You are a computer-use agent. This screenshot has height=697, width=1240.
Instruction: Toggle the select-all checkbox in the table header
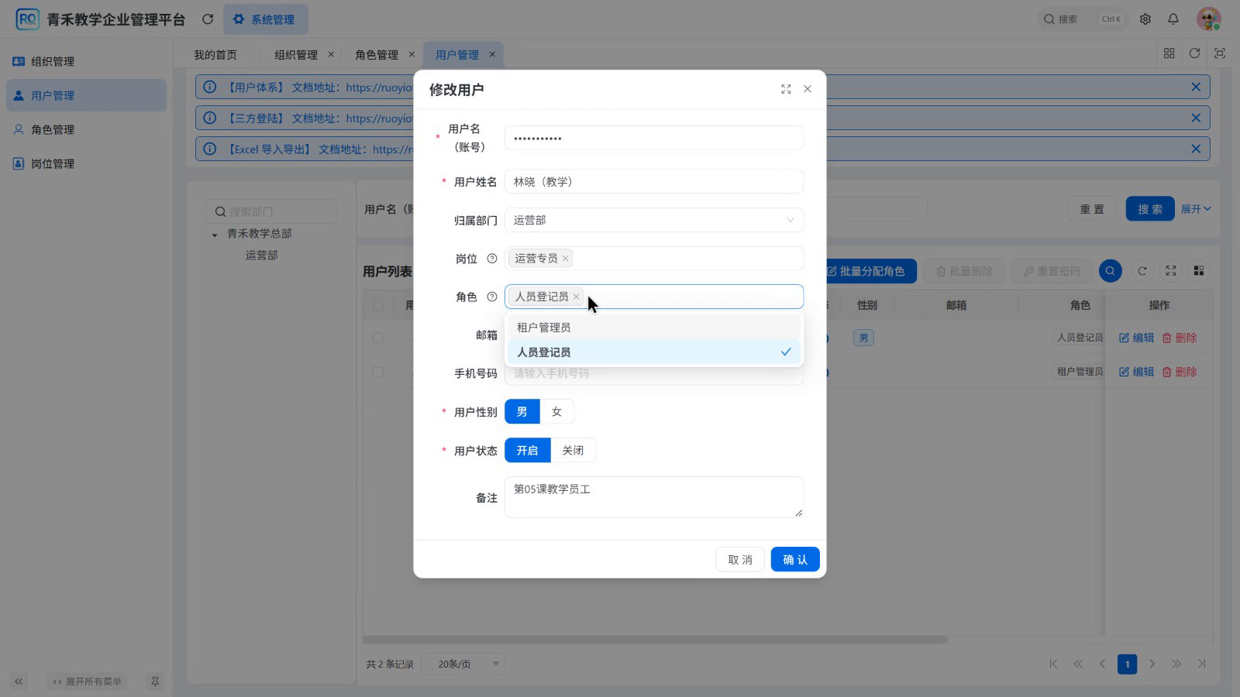378,305
